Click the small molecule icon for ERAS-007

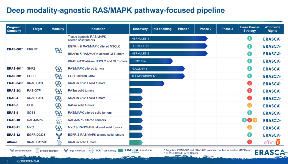[58, 50]
